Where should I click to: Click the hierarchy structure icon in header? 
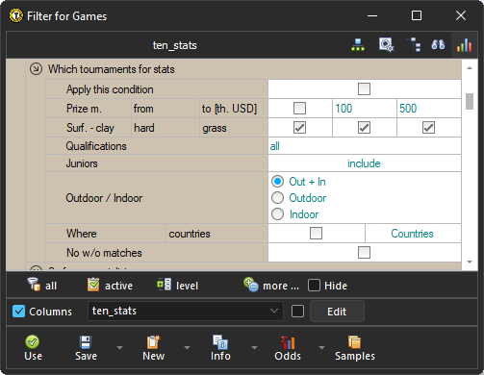(x=414, y=45)
